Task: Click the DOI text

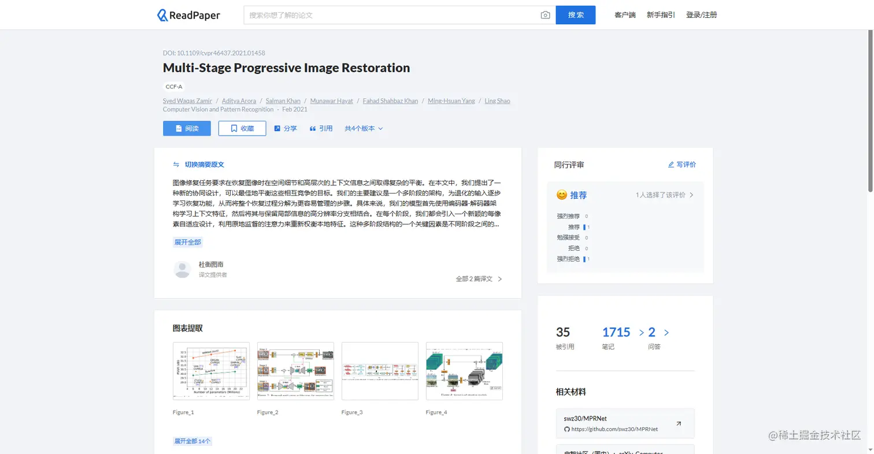Action: [x=214, y=53]
